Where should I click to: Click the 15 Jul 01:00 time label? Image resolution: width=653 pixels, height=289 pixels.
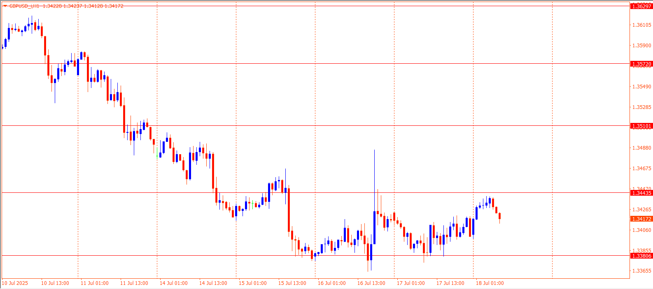[253, 283]
